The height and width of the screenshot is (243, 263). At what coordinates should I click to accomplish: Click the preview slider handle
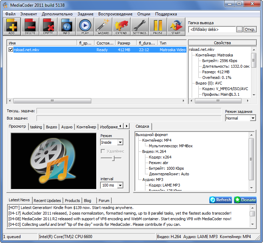click(x=113, y=158)
